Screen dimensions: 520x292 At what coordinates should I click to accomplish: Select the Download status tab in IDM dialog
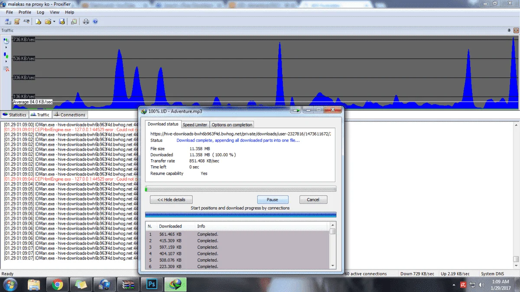[163, 124]
